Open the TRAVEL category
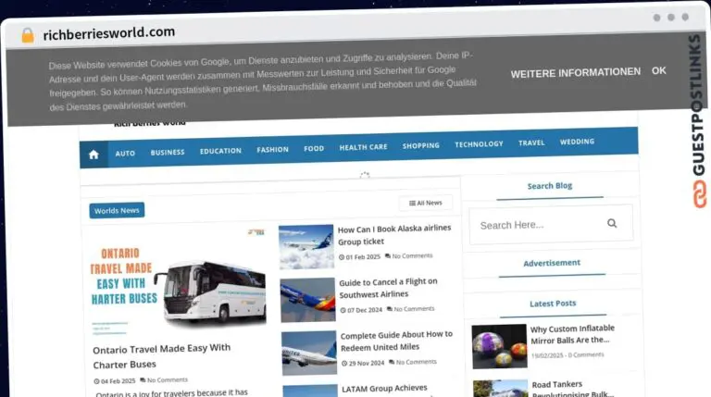The image size is (711, 397). coord(531,143)
